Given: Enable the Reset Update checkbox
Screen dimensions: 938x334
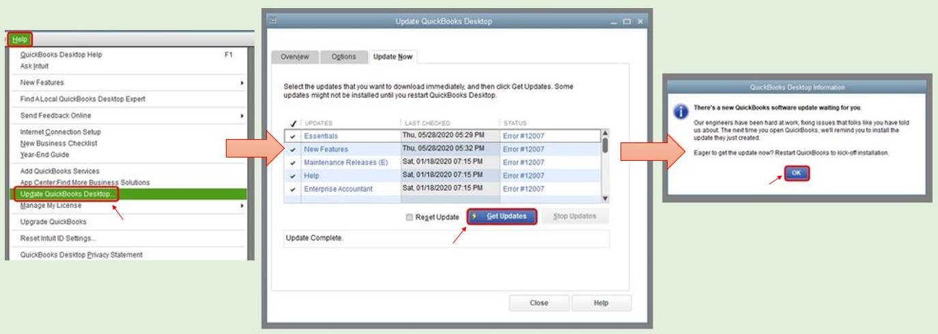Looking at the screenshot, I should pyautogui.click(x=410, y=217).
